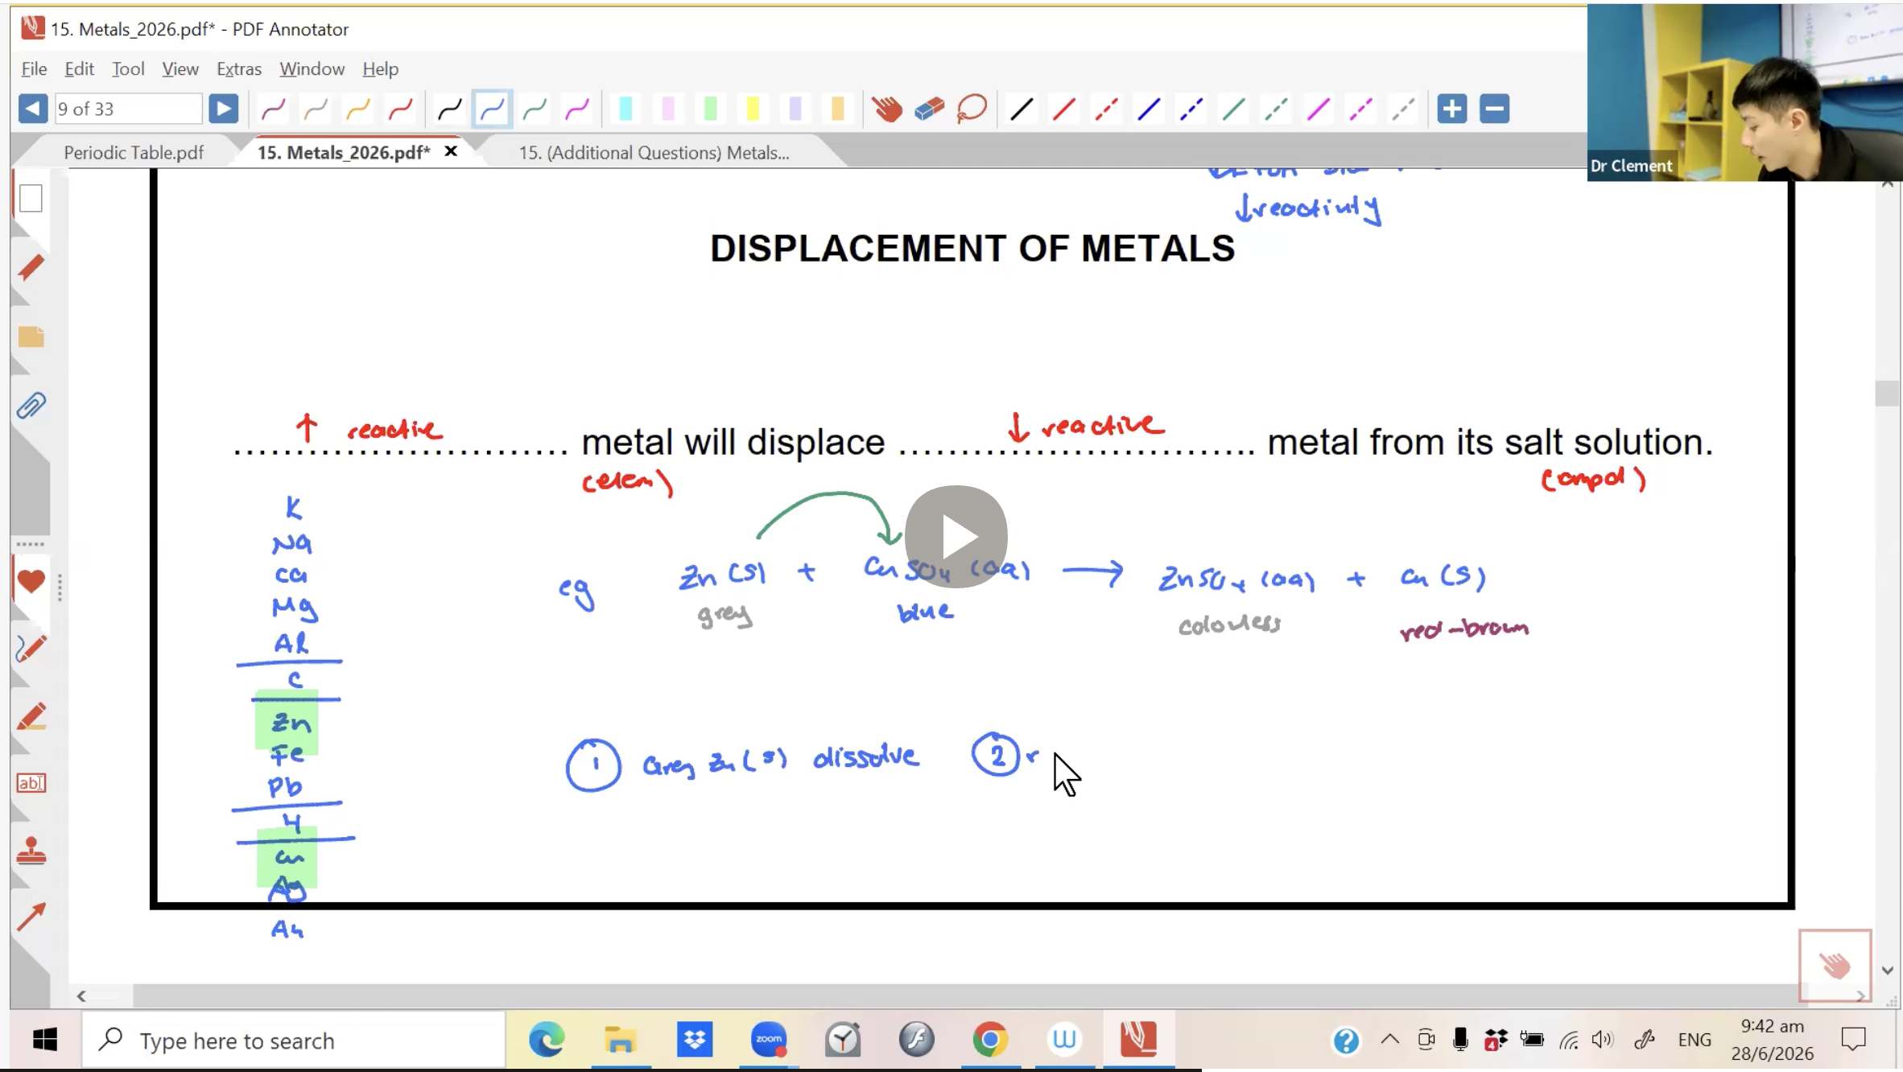Select the purple-red pen preset

pyautogui.click(x=274, y=109)
